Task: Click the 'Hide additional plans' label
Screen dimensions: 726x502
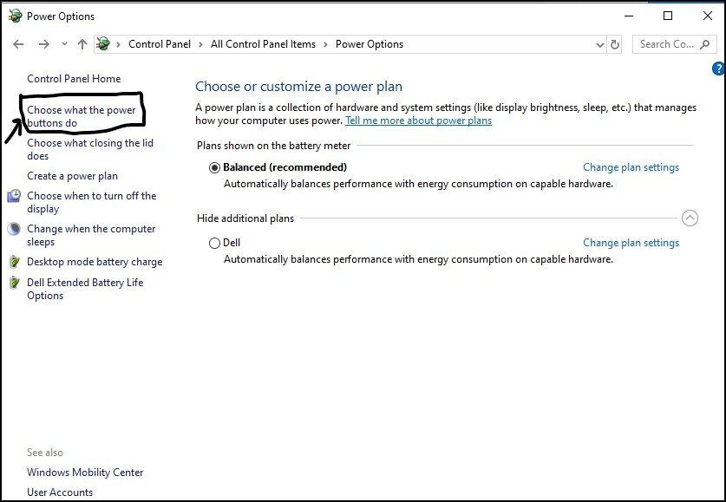Action: [245, 218]
